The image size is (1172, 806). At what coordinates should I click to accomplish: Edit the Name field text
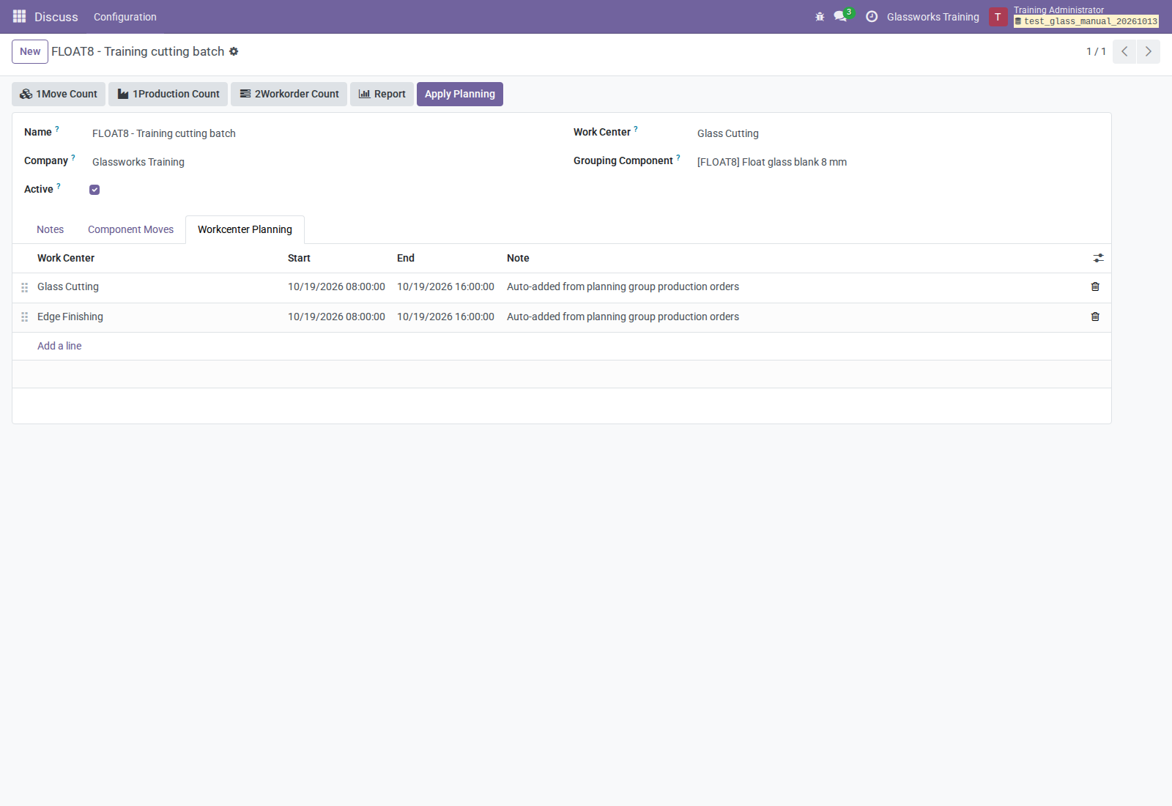coord(321,133)
